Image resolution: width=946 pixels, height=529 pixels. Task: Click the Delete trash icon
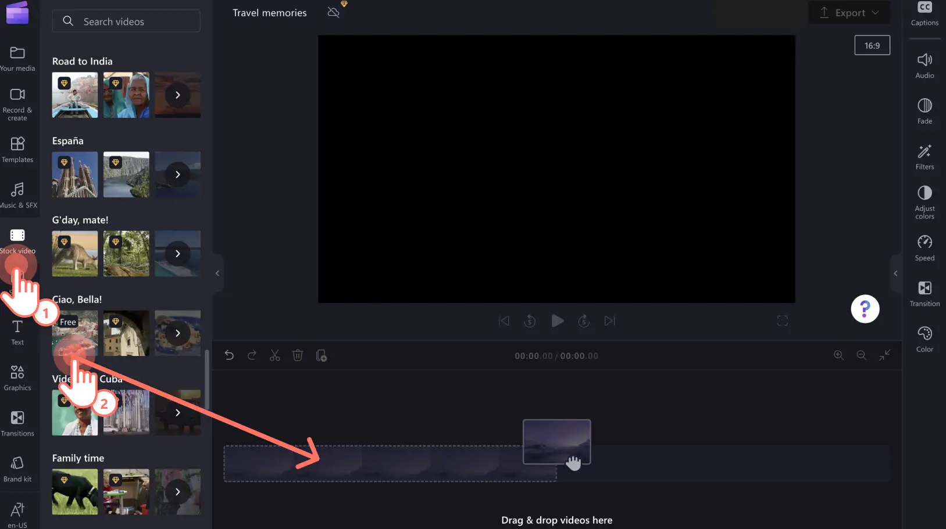pyautogui.click(x=298, y=355)
